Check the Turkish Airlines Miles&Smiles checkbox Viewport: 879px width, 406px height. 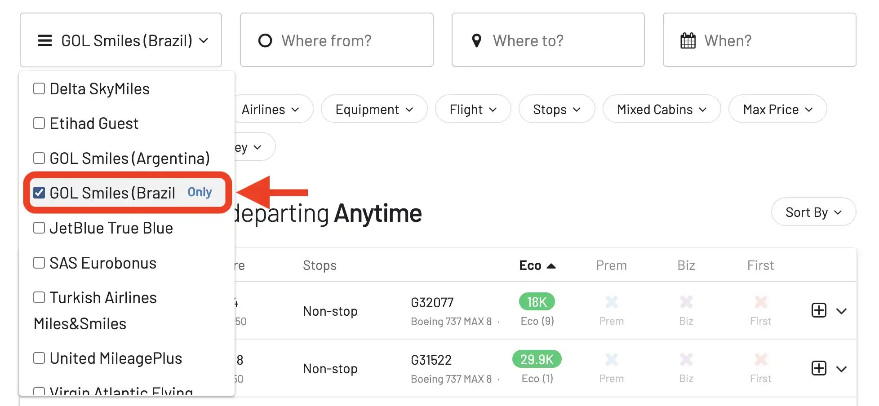(x=39, y=297)
